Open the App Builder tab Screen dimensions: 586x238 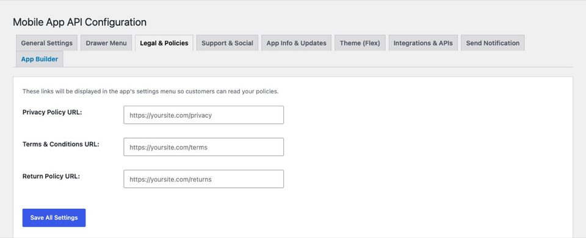pos(40,59)
